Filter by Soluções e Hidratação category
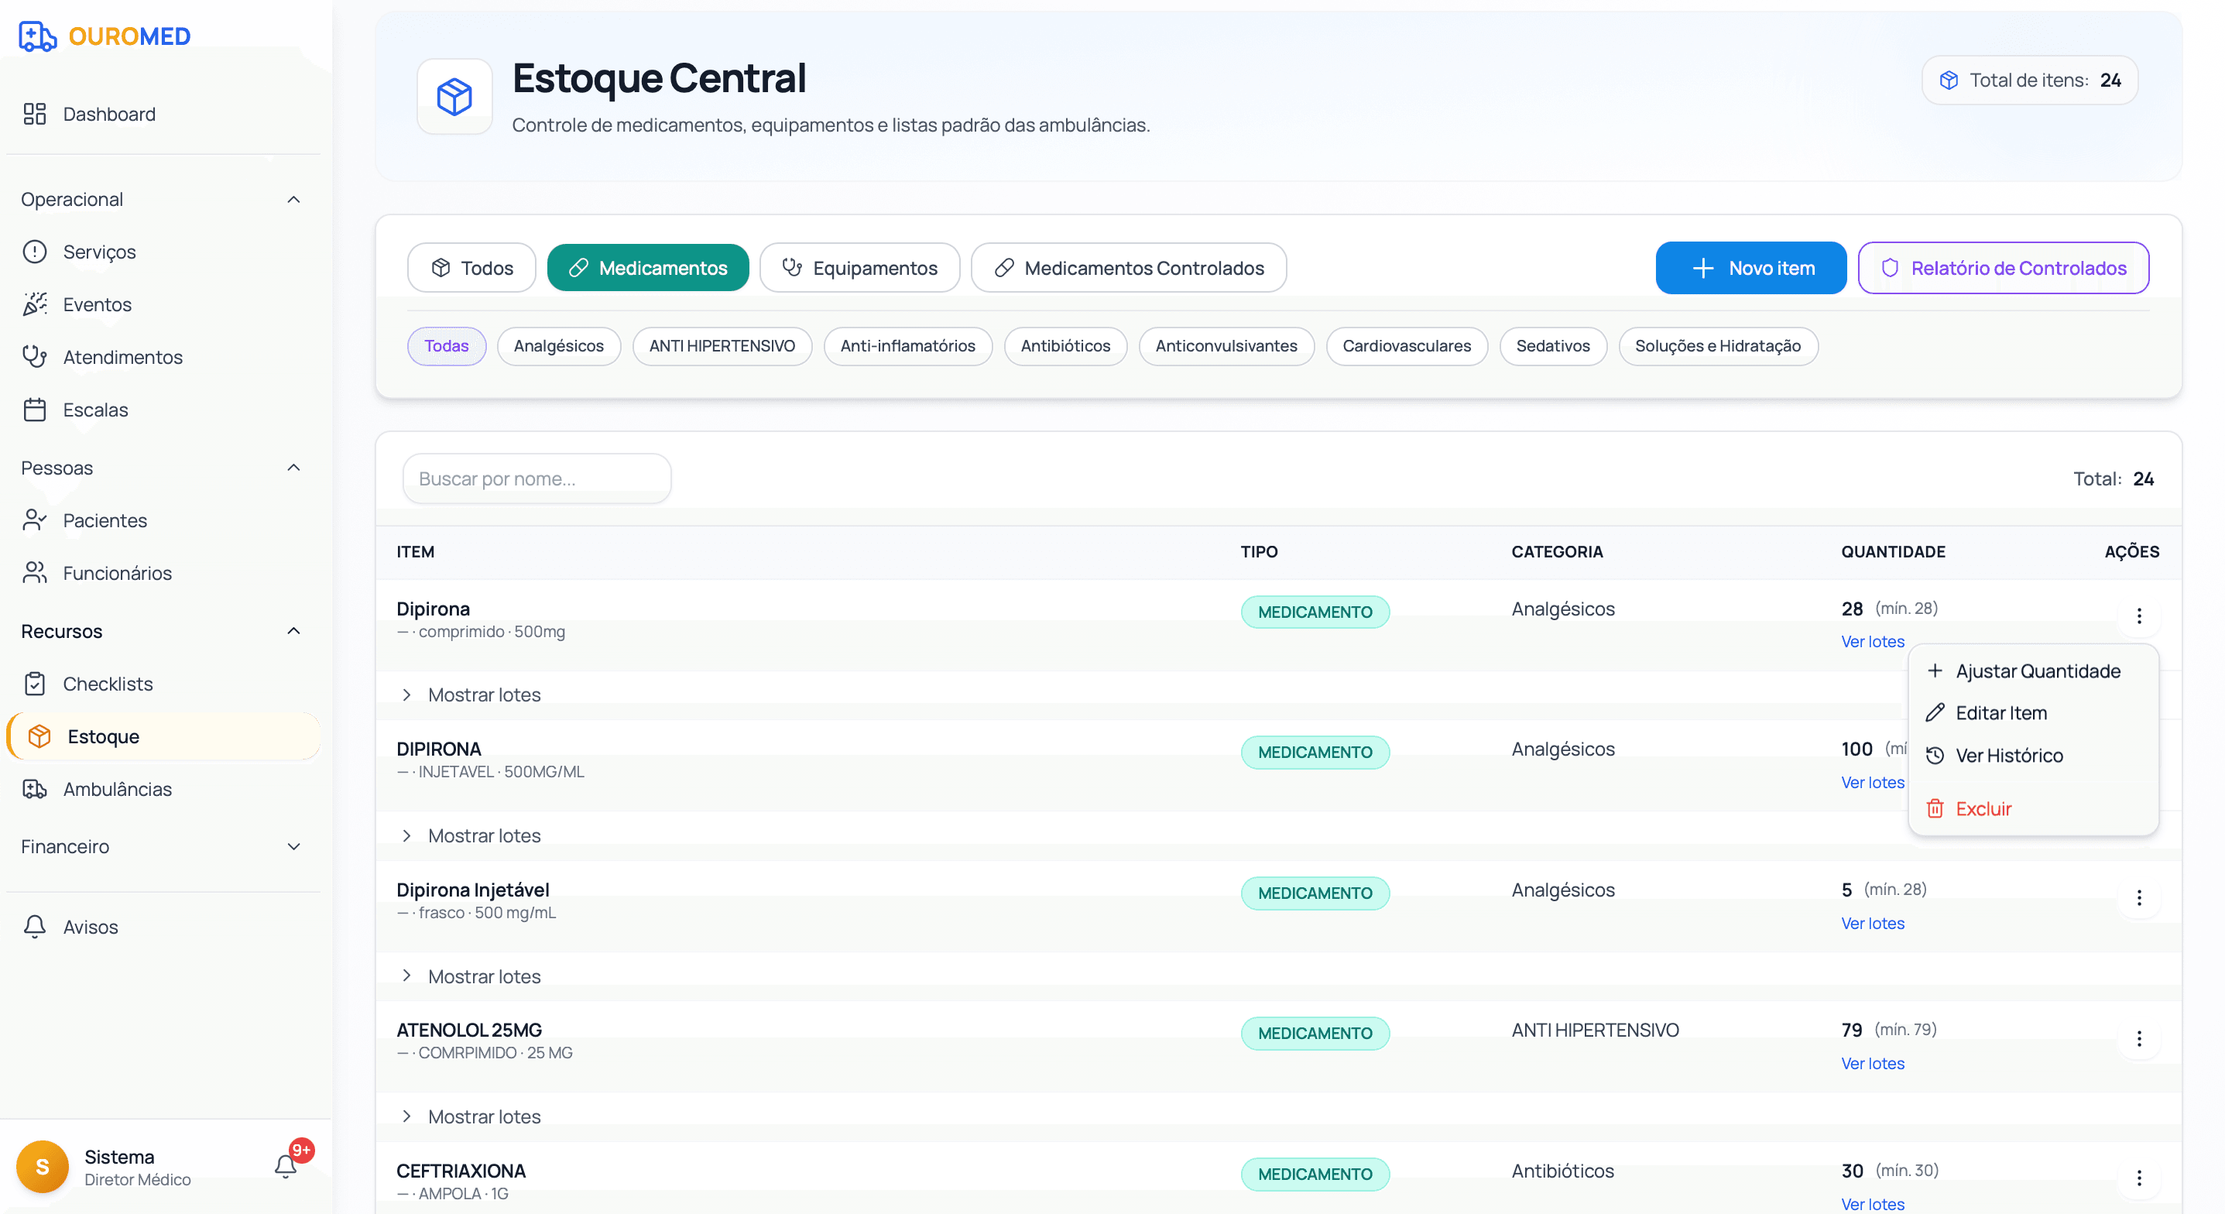The width and height of the screenshot is (2225, 1214). 1718,345
